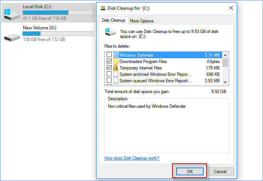Confirm cleanup with the OK button
263x181 pixels.
pyautogui.click(x=190, y=172)
